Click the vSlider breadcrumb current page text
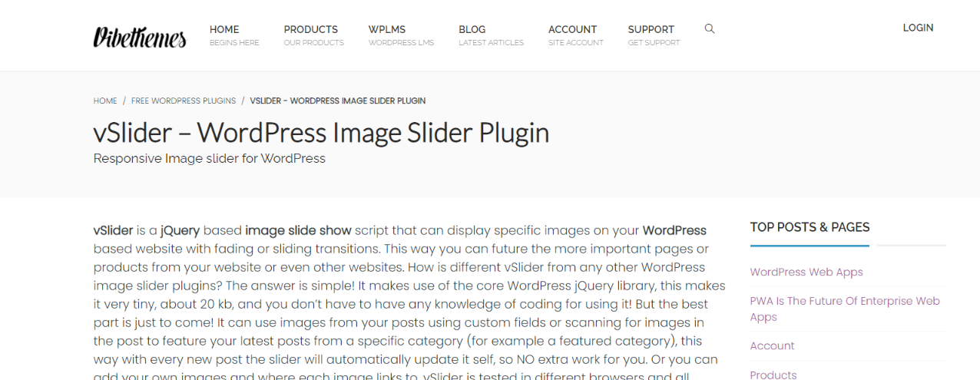This screenshot has width=980, height=380. 338,101
